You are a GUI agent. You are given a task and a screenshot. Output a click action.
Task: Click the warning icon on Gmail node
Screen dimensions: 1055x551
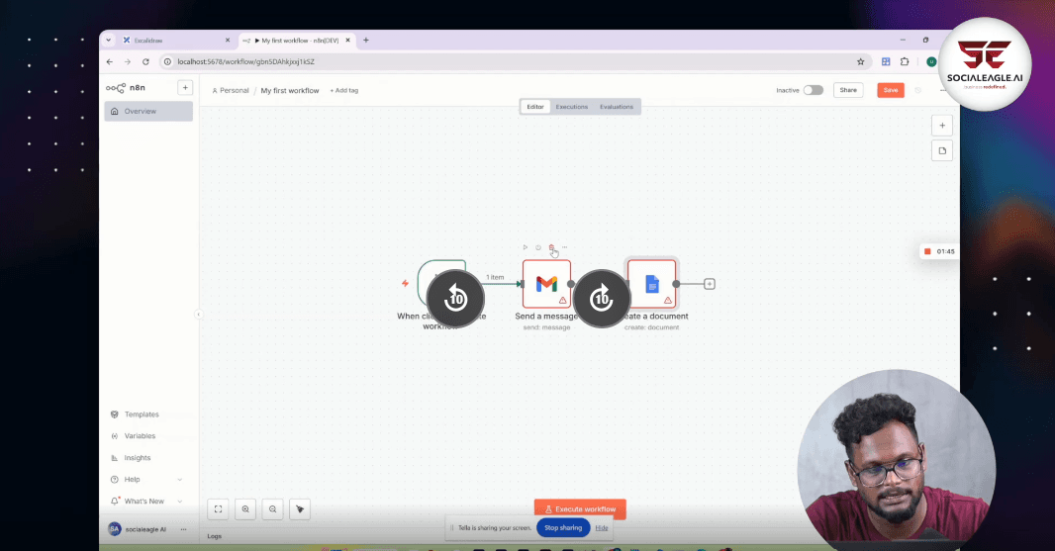coord(562,300)
